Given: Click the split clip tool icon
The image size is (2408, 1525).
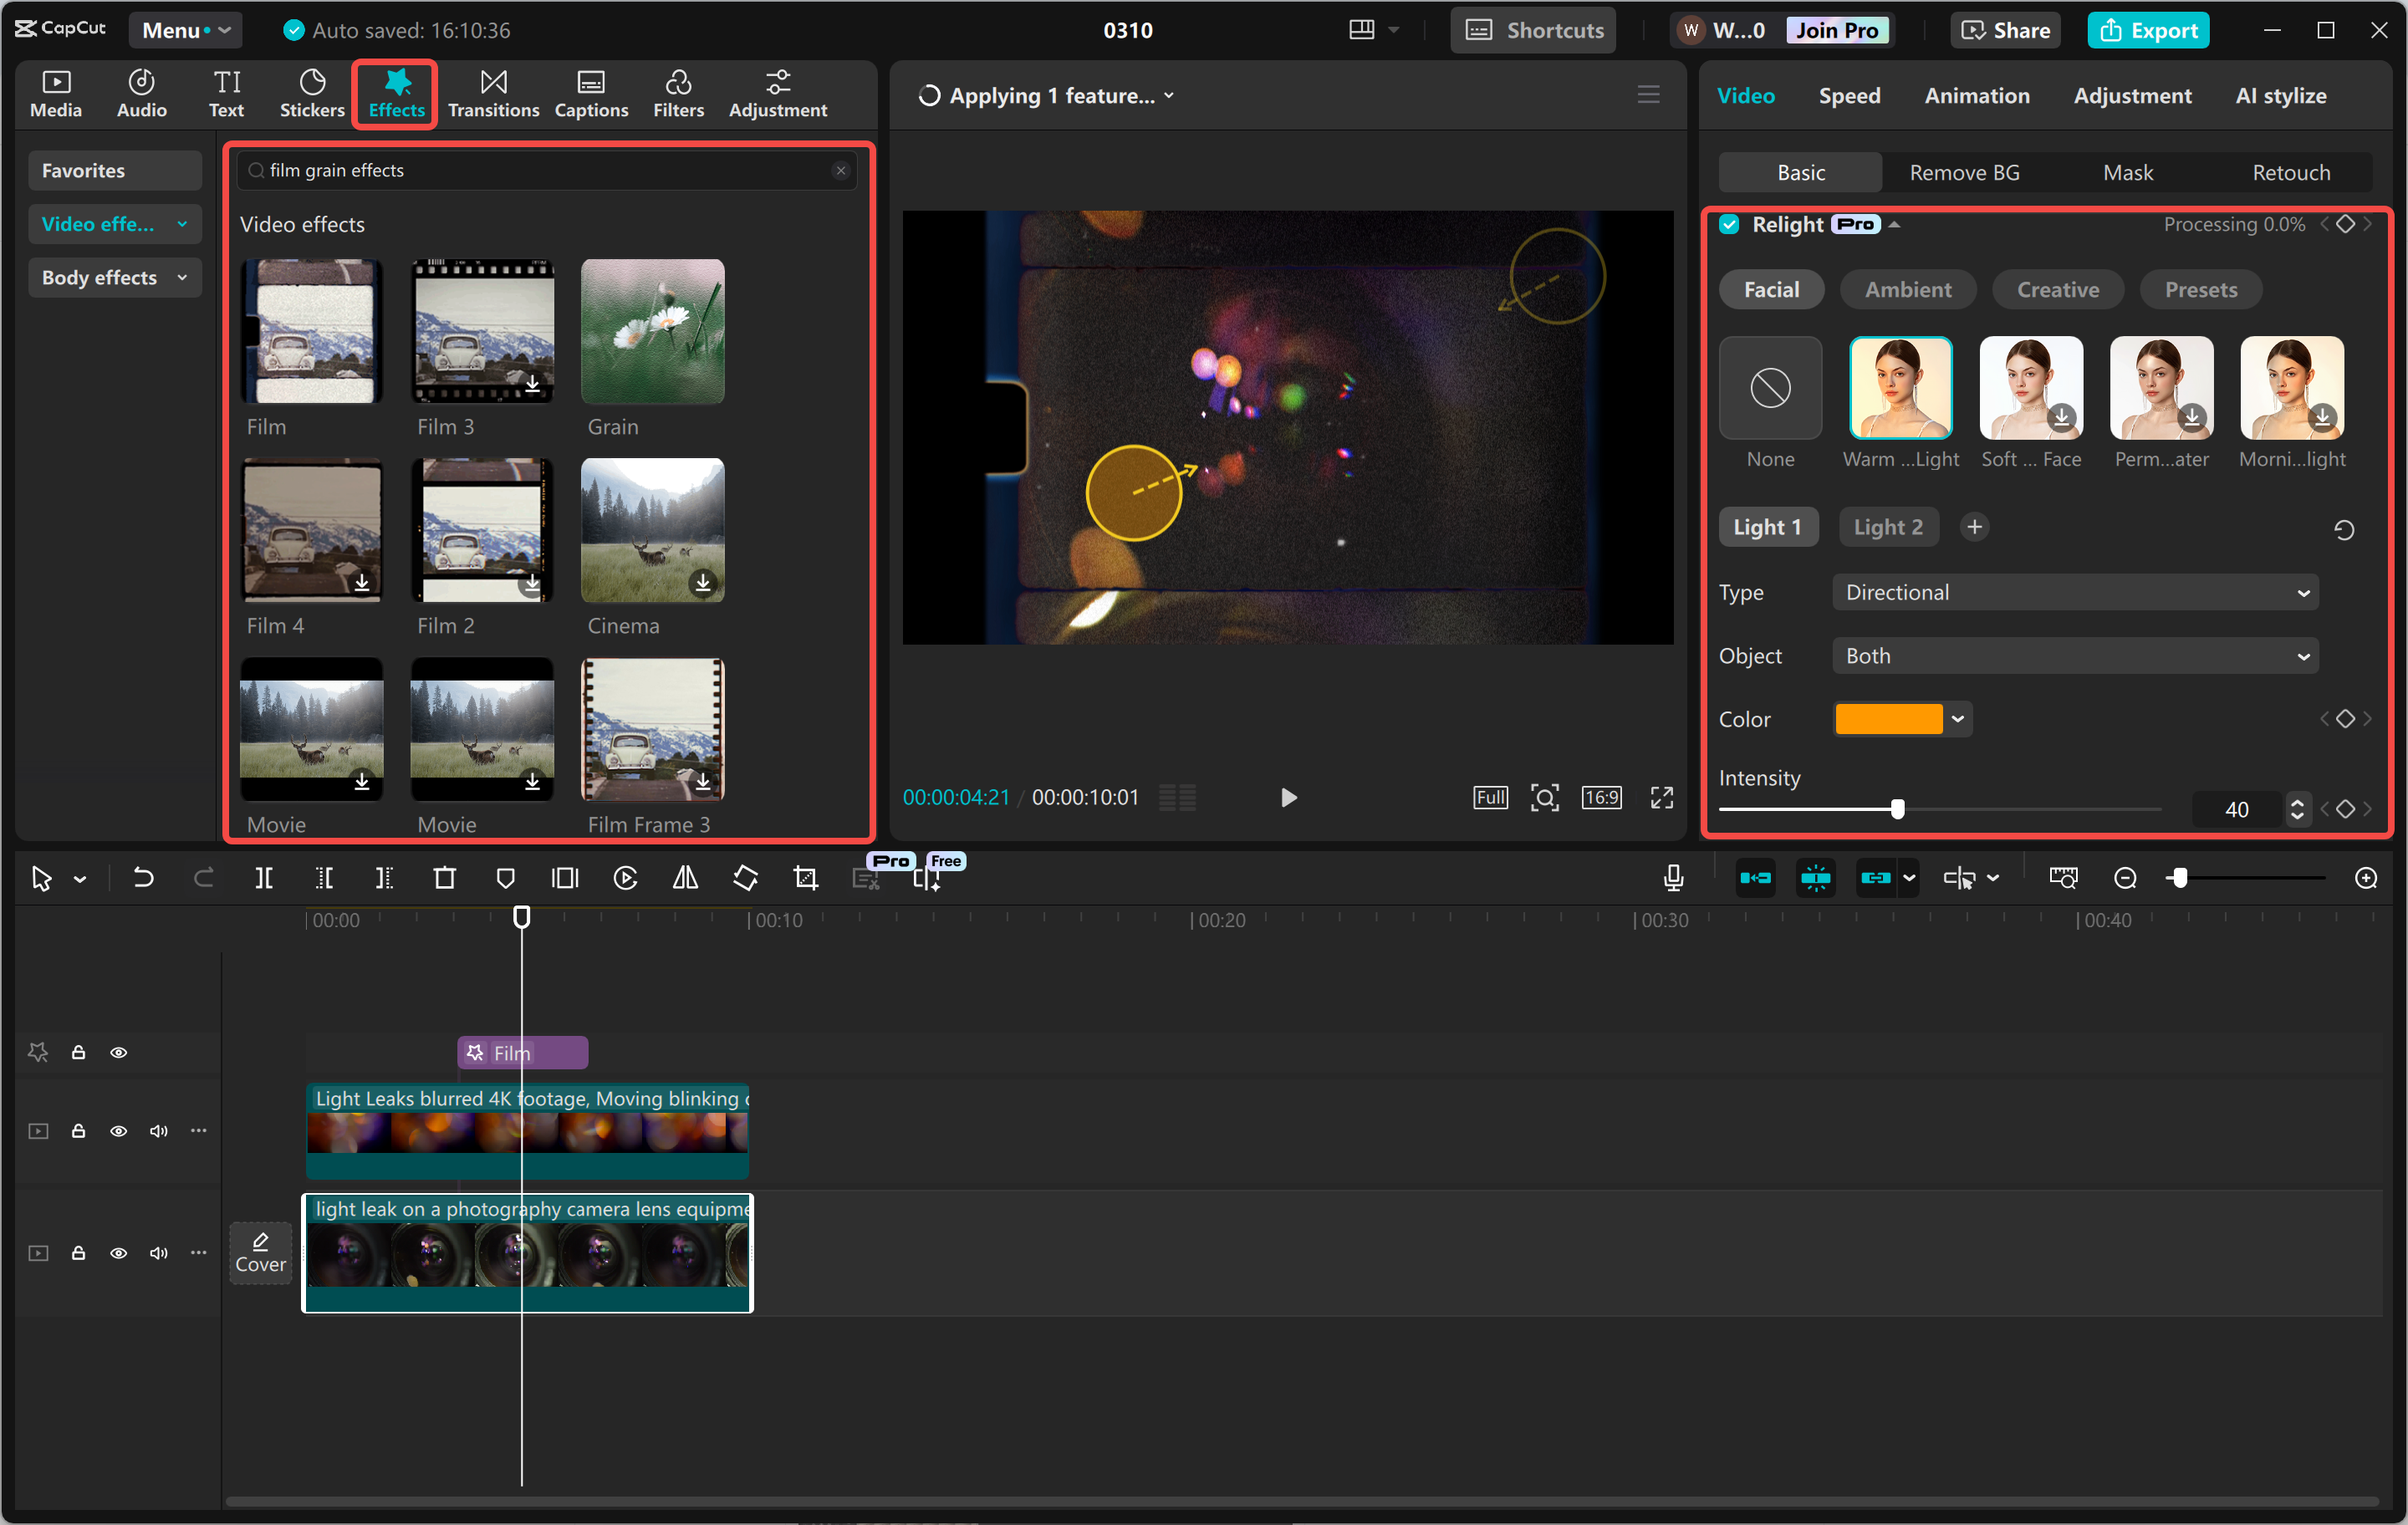Looking at the screenshot, I should pos(264,878).
